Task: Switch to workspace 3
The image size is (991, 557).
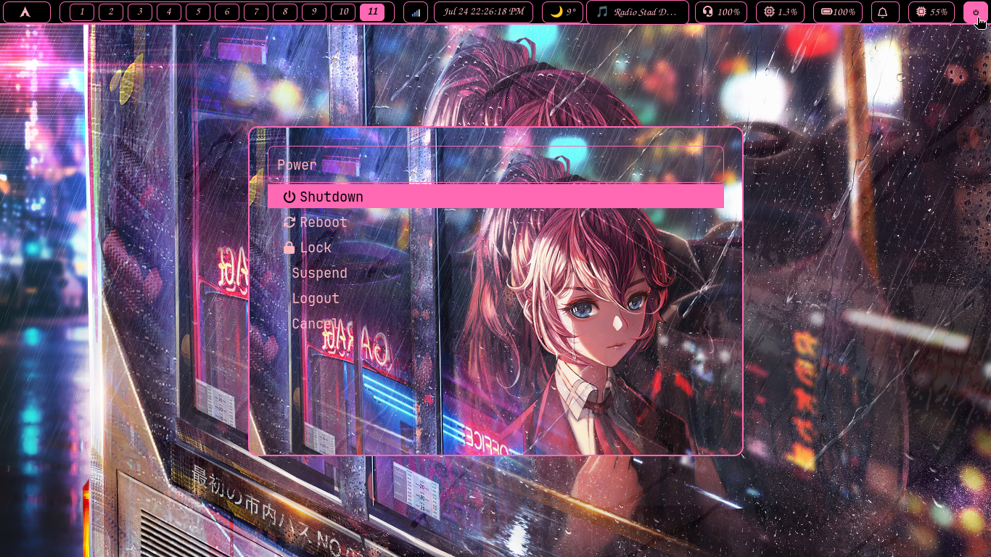Action: tap(140, 12)
